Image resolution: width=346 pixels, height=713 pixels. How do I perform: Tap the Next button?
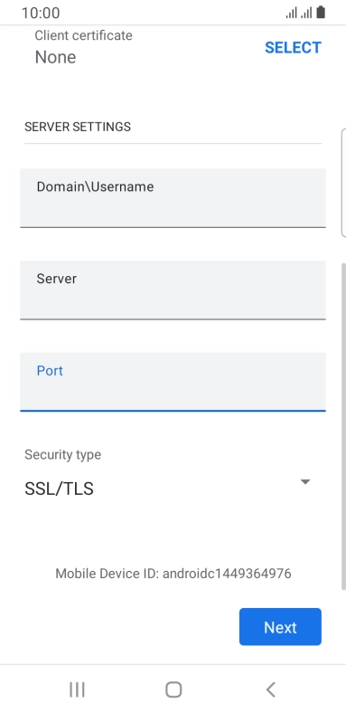(280, 627)
